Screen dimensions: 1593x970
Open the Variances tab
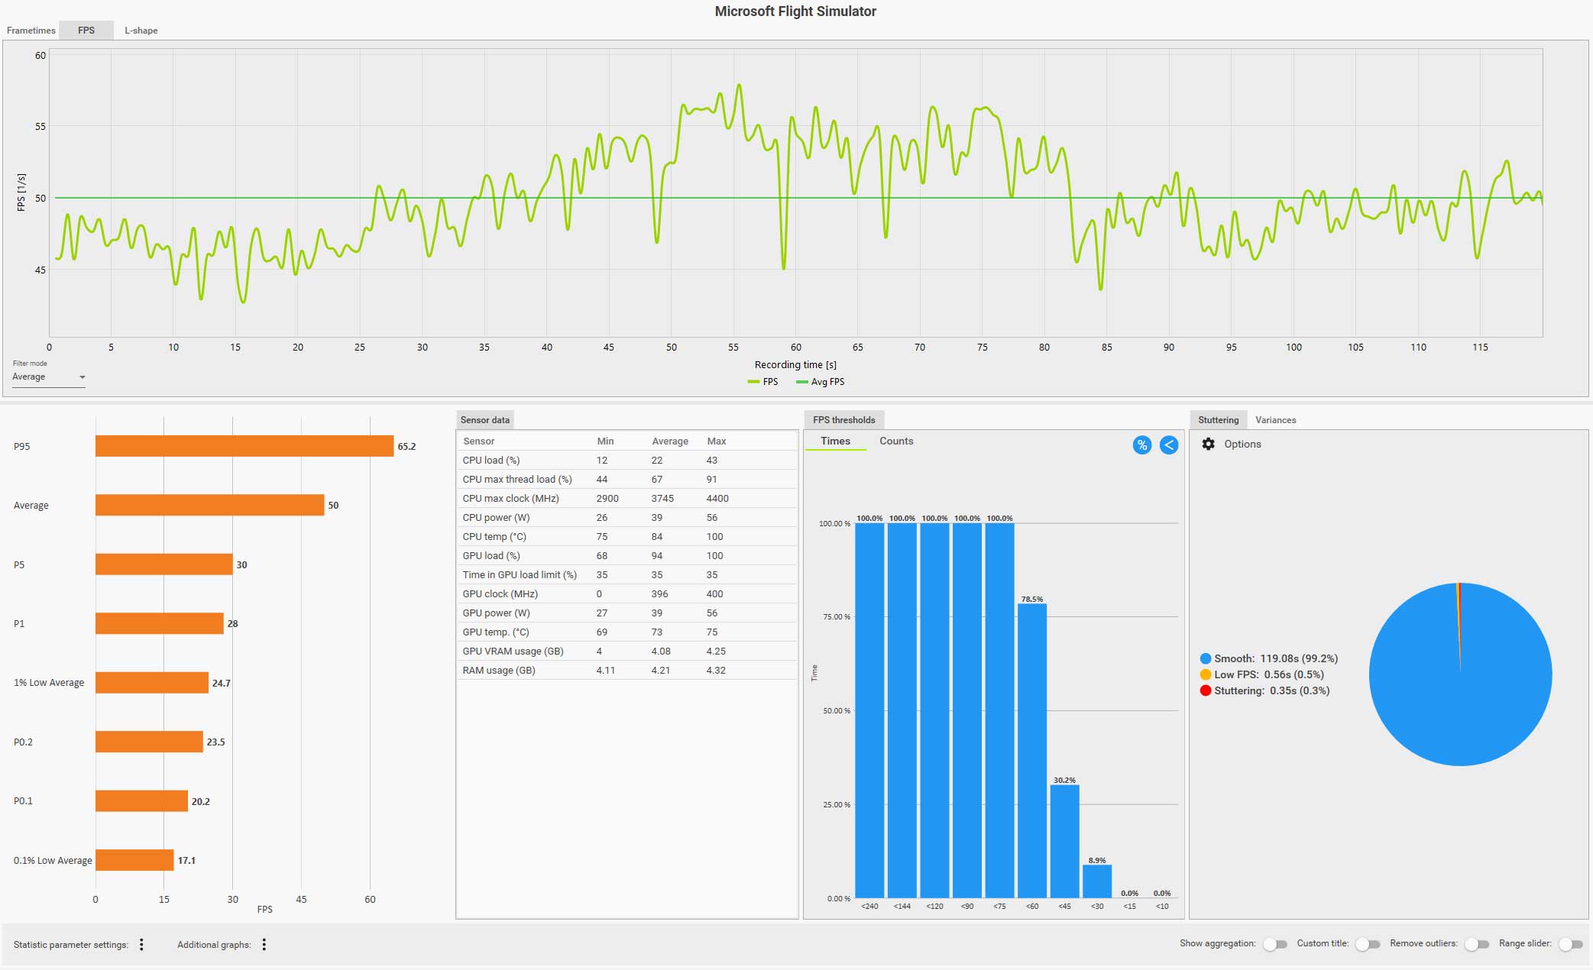click(x=1275, y=420)
